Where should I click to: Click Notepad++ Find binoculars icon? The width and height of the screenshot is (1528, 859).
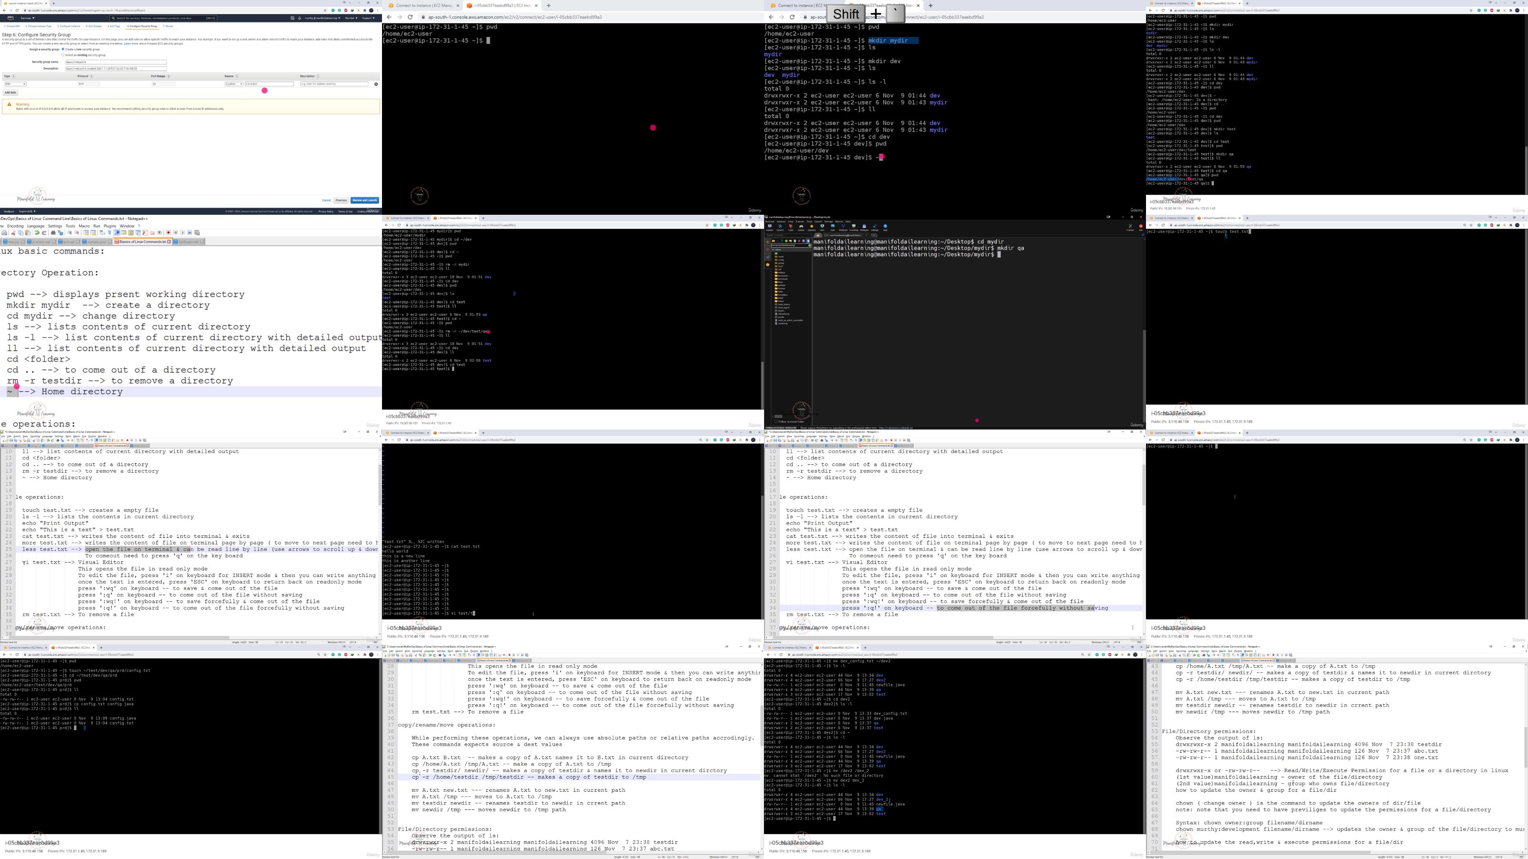coord(53,233)
